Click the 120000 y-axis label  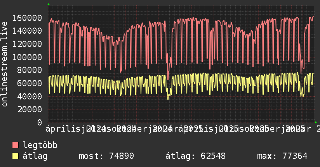click(x=27, y=44)
